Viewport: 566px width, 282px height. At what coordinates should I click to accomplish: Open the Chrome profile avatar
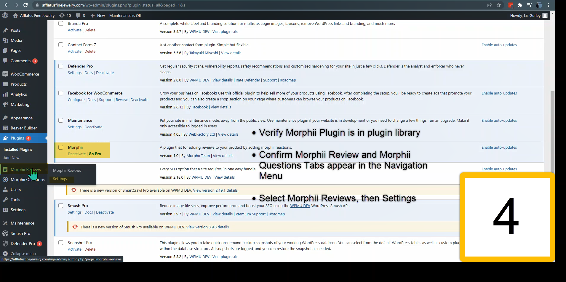pos(539,5)
